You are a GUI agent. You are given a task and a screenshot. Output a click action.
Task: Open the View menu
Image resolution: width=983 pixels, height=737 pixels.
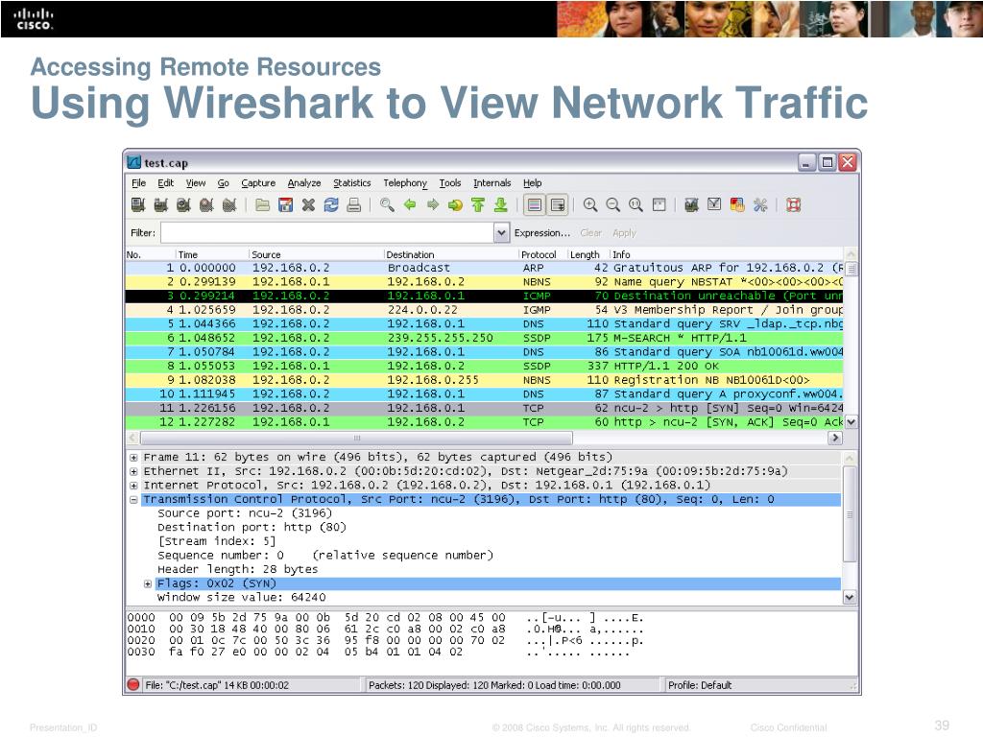[196, 183]
